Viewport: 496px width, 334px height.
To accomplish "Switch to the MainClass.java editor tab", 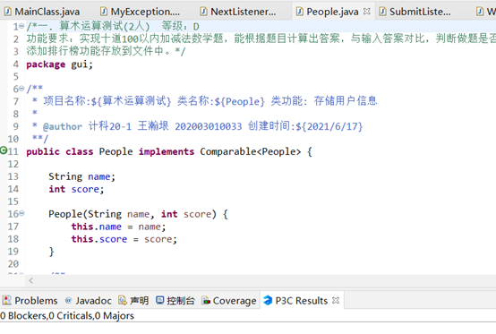I will tap(42, 12).
